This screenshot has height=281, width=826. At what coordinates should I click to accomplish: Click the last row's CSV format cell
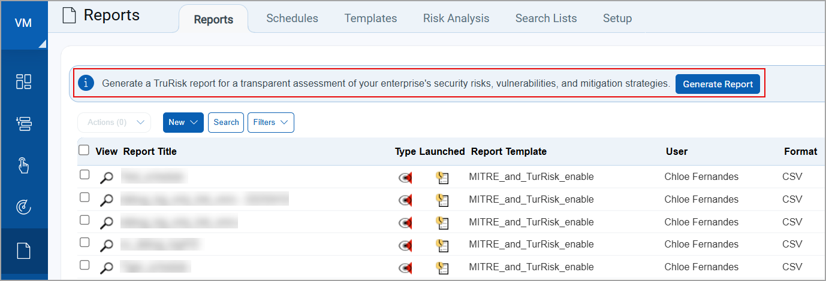click(x=792, y=267)
